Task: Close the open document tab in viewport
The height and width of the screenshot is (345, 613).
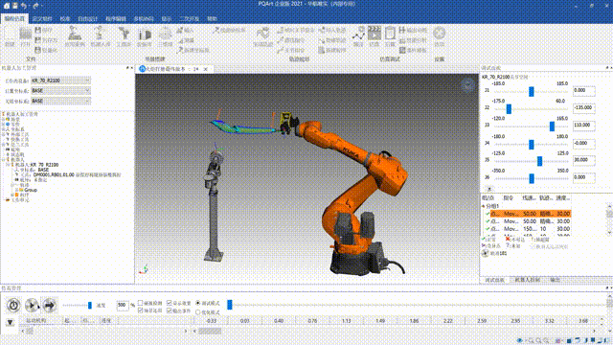Action: 205,69
